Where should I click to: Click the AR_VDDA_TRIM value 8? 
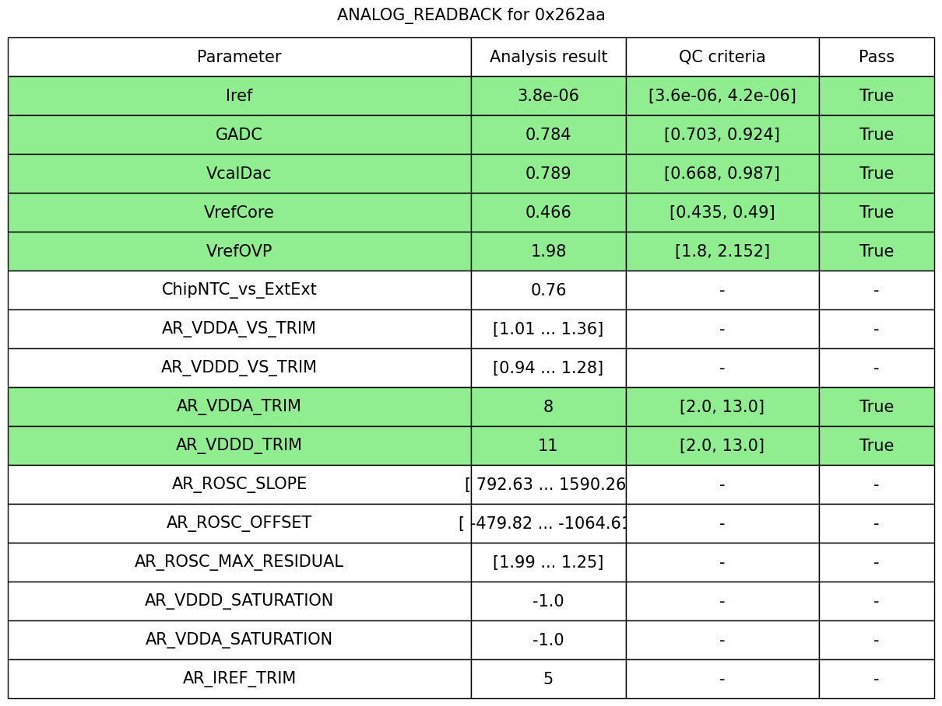548,407
